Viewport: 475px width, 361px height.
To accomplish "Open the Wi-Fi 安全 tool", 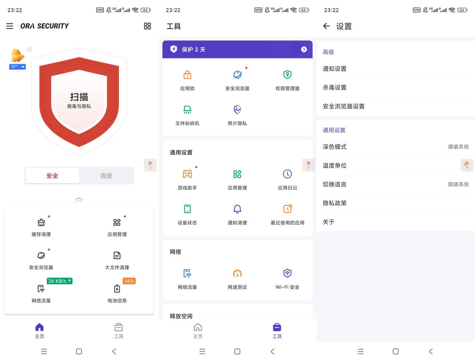I will coord(287,279).
